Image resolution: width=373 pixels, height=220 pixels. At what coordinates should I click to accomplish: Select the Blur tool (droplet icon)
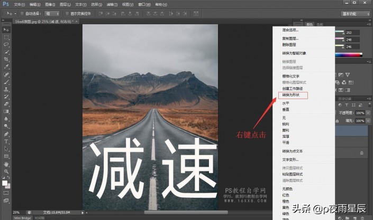click(x=6, y=119)
